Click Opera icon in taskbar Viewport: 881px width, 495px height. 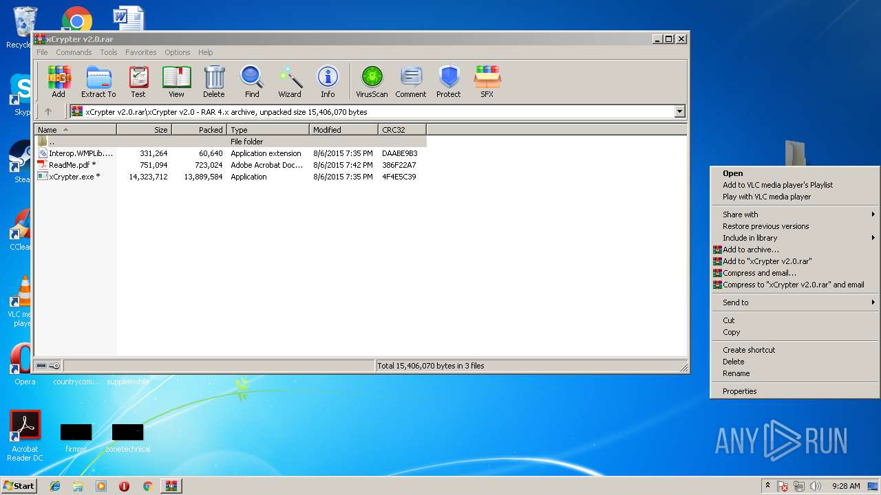point(125,486)
